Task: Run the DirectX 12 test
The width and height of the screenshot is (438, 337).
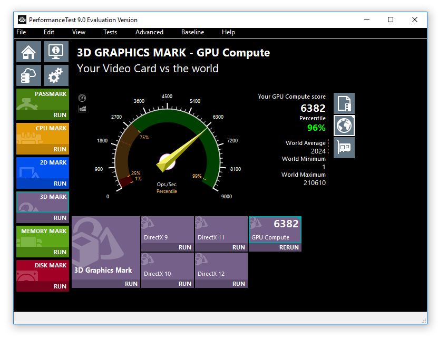Action: point(238,284)
